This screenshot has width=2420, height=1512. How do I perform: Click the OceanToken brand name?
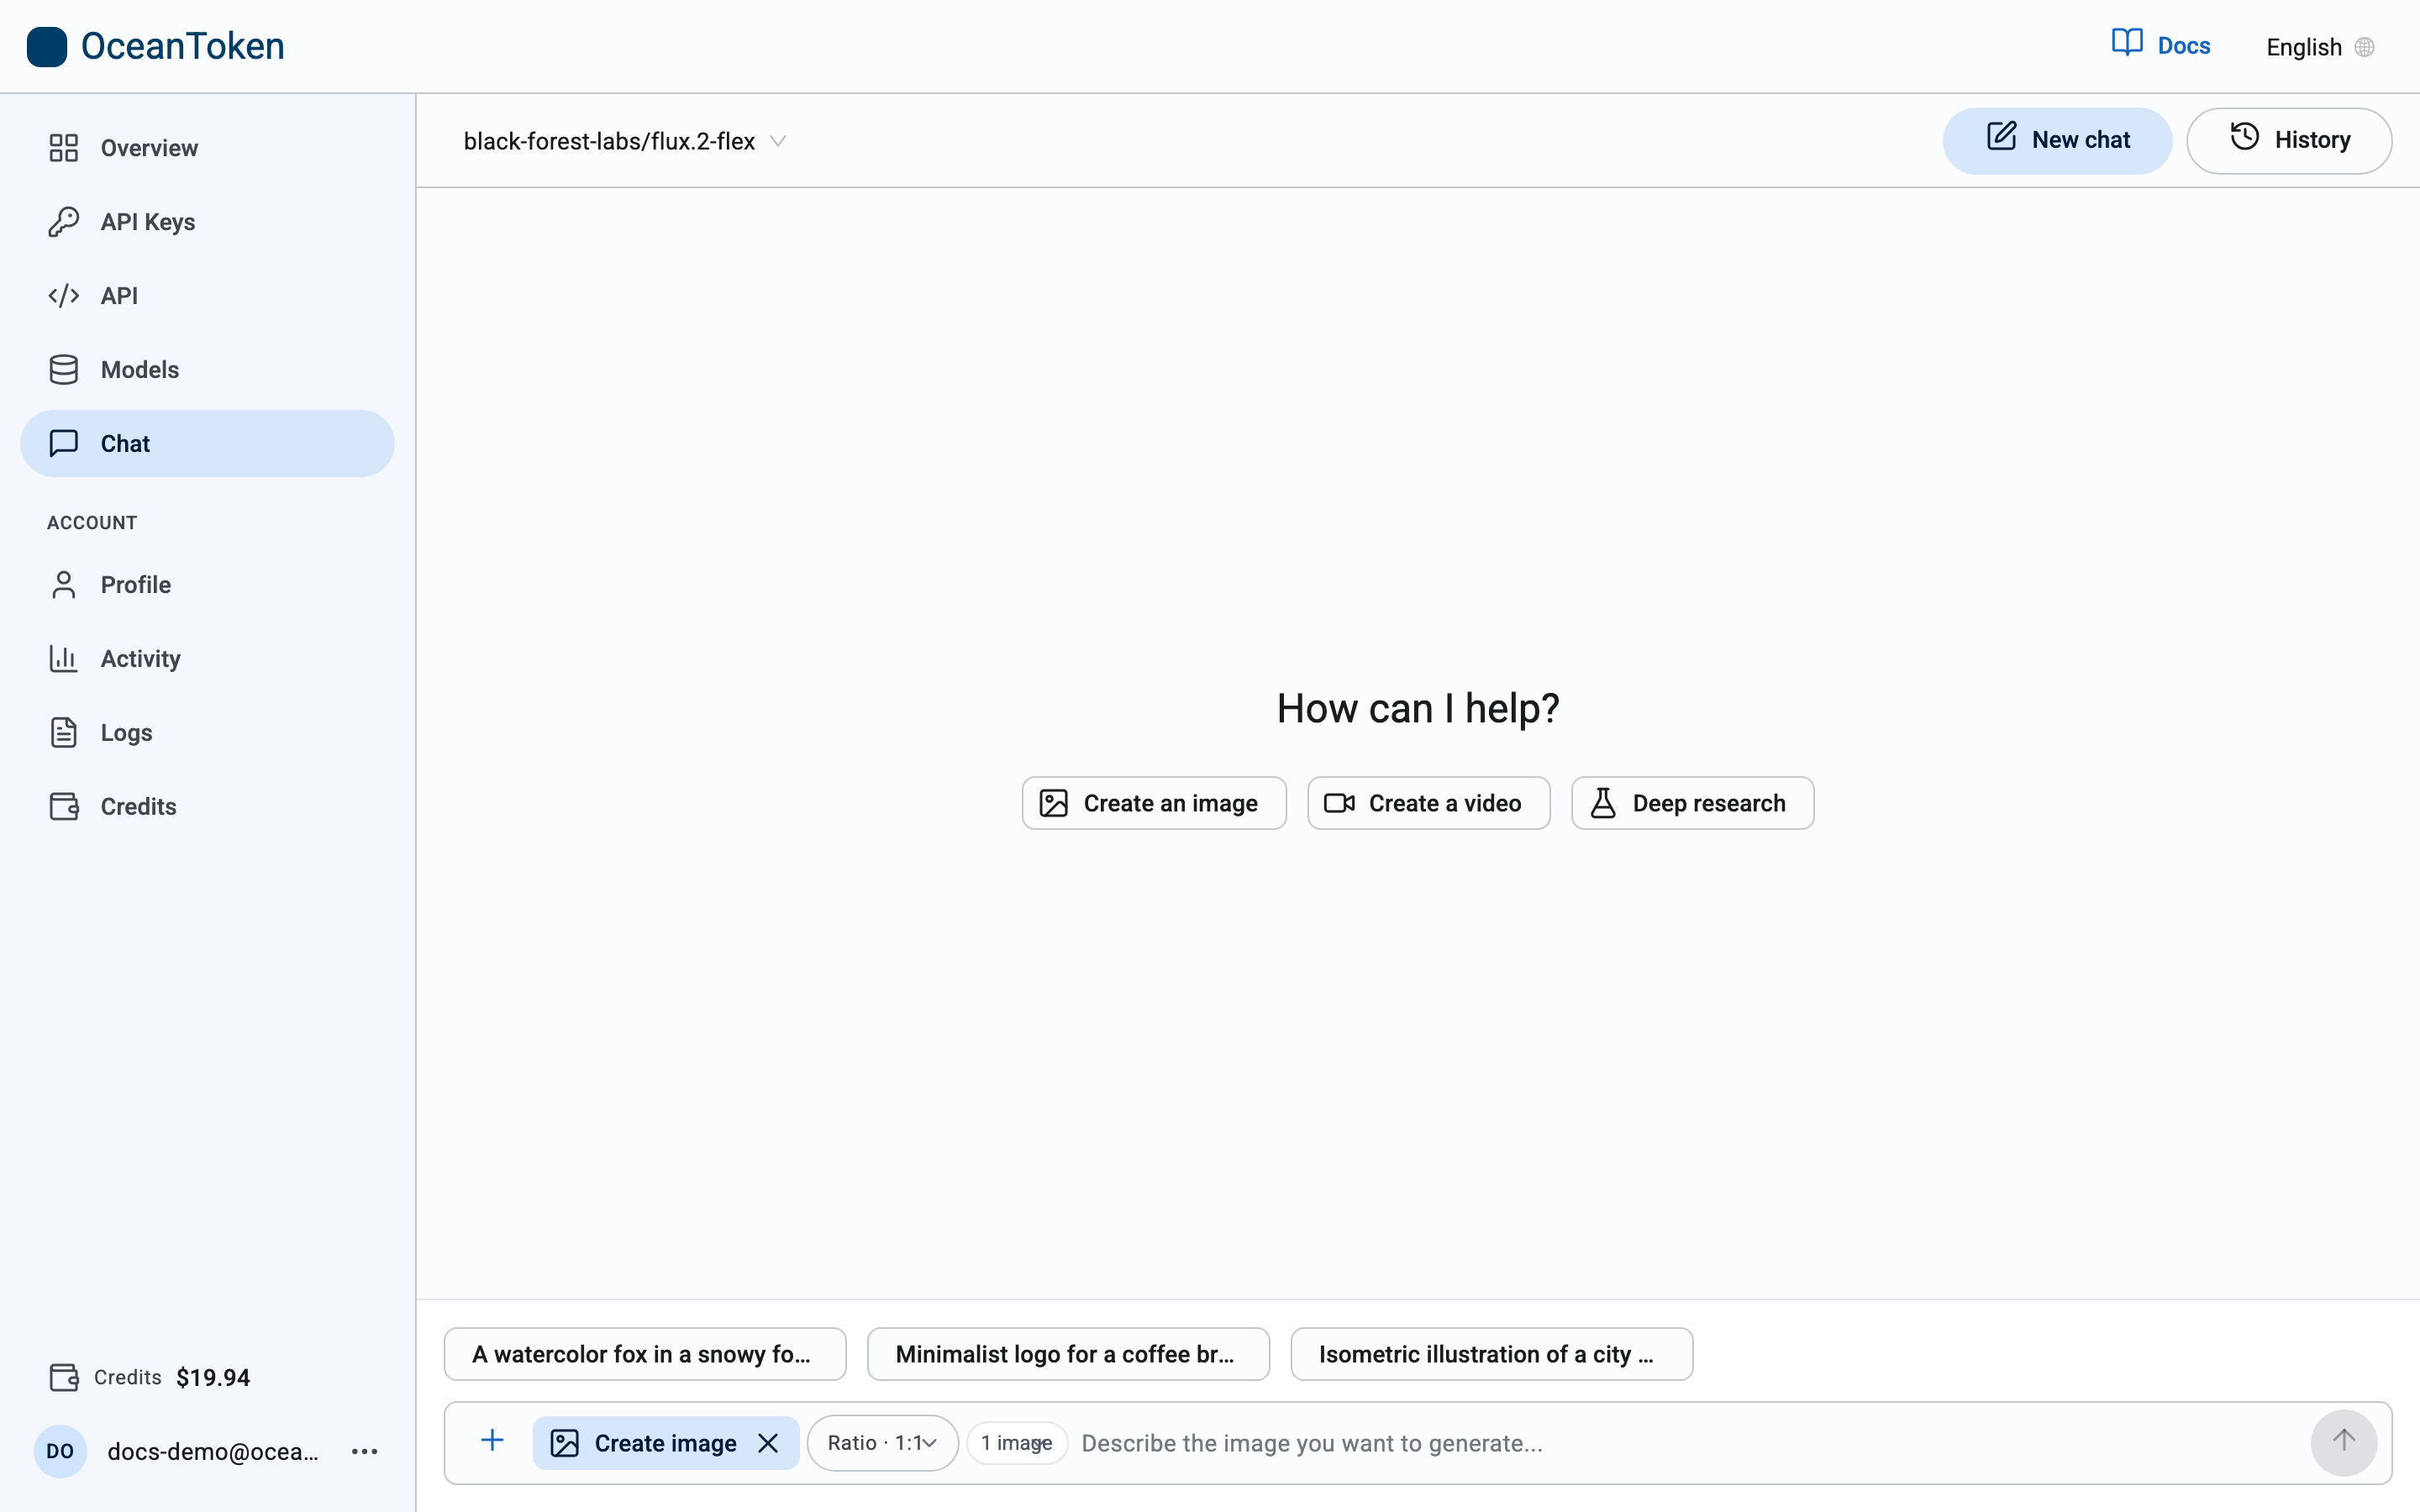click(182, 46)
